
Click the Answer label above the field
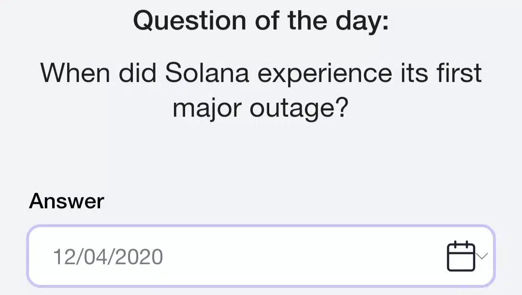pyautogui.click(x=66, y=201)
